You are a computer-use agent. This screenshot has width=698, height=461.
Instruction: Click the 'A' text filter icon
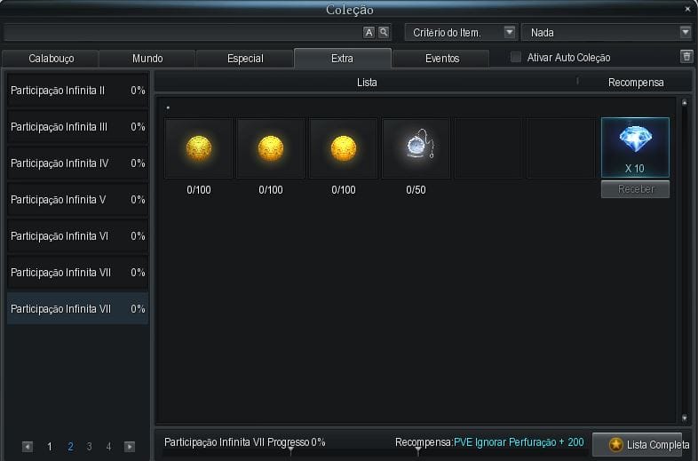(x=369, y=32)
